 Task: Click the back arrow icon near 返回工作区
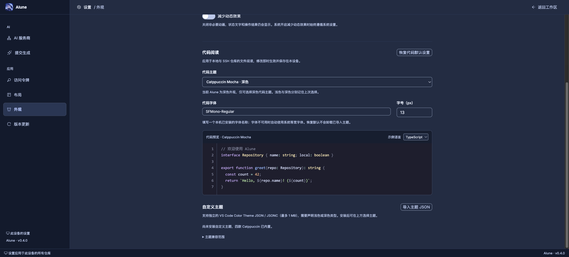tap(533, 7)
